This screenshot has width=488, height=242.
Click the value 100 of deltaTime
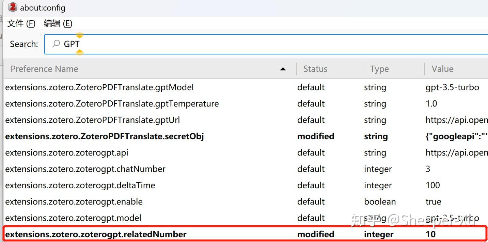tap(432, 185)
